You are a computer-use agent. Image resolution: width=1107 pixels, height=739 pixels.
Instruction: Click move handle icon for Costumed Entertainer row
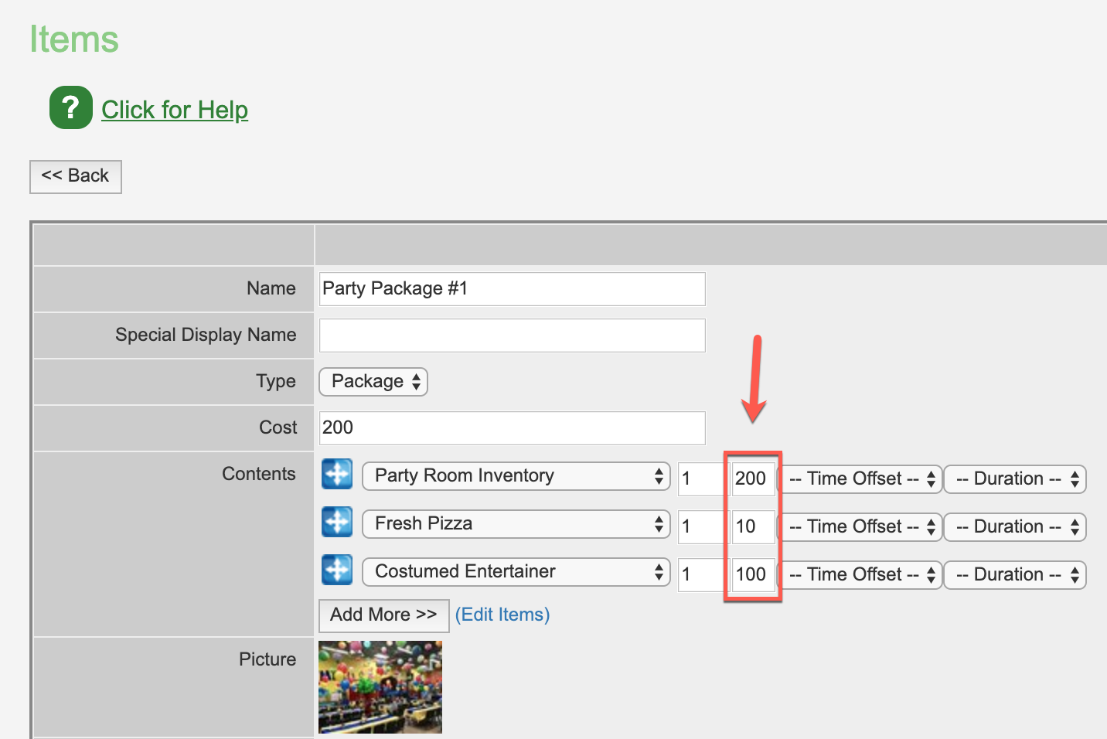337,570
